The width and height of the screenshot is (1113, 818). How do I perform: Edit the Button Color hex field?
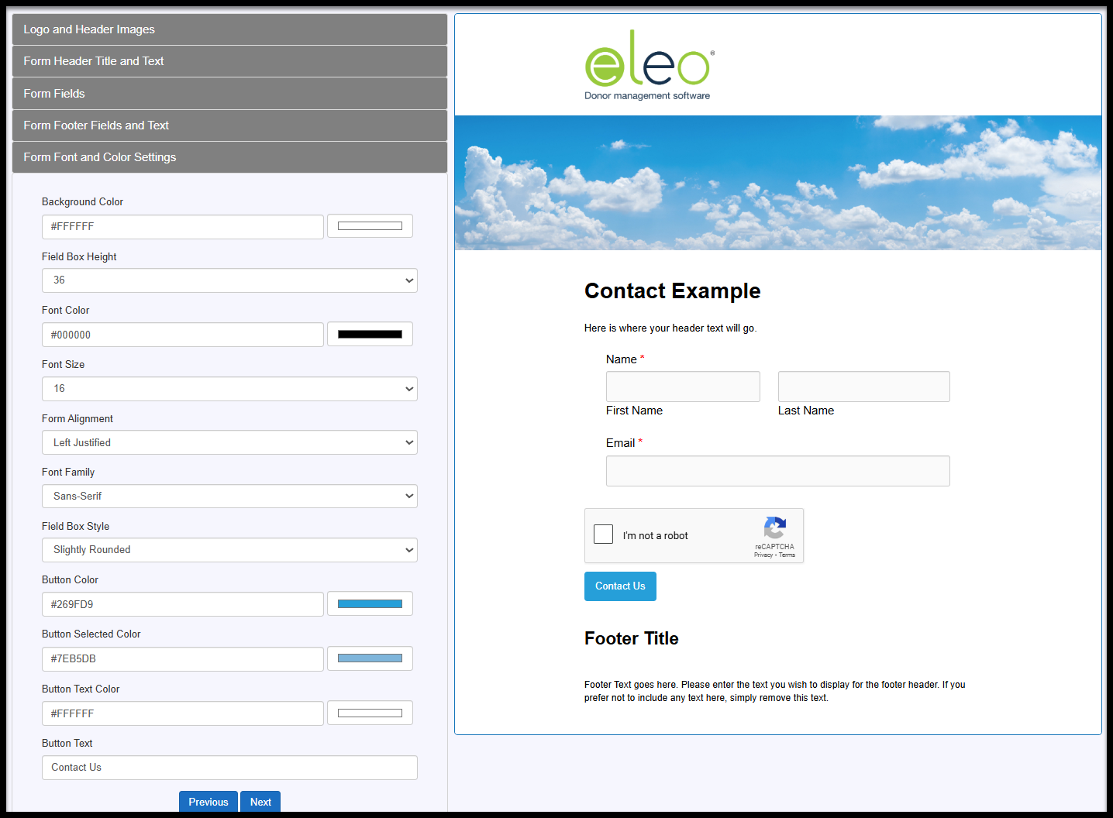183,604
